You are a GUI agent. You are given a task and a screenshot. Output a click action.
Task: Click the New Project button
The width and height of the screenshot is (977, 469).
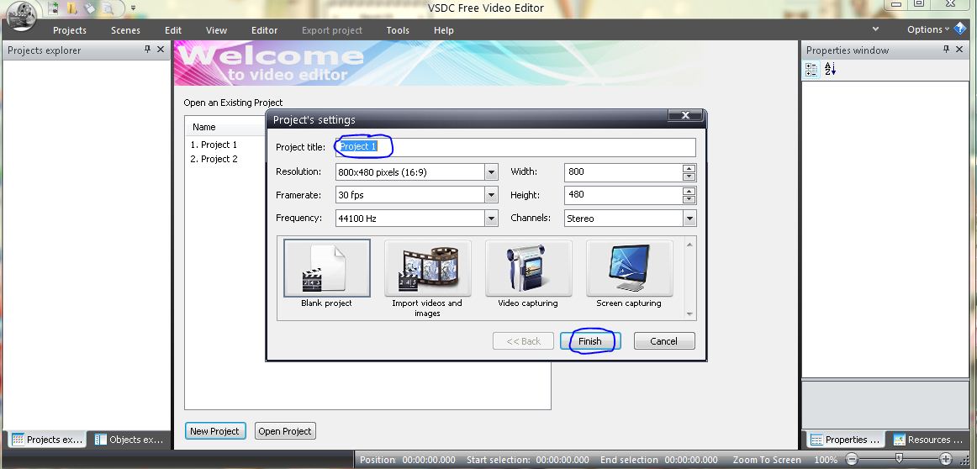(215, 431)
